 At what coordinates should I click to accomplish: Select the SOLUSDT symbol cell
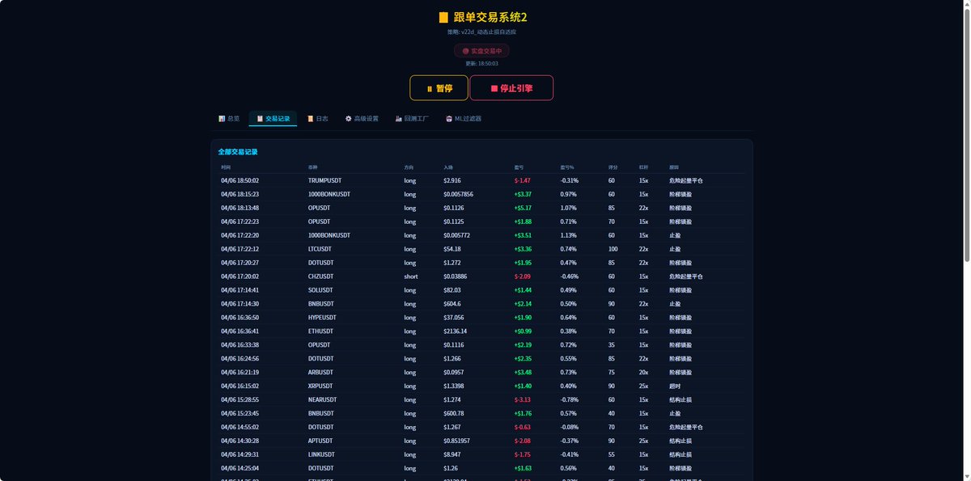[x=322, y=290]
